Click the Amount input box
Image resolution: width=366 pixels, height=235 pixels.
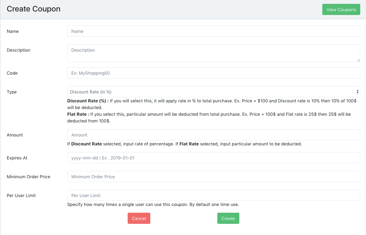point(213,135)
